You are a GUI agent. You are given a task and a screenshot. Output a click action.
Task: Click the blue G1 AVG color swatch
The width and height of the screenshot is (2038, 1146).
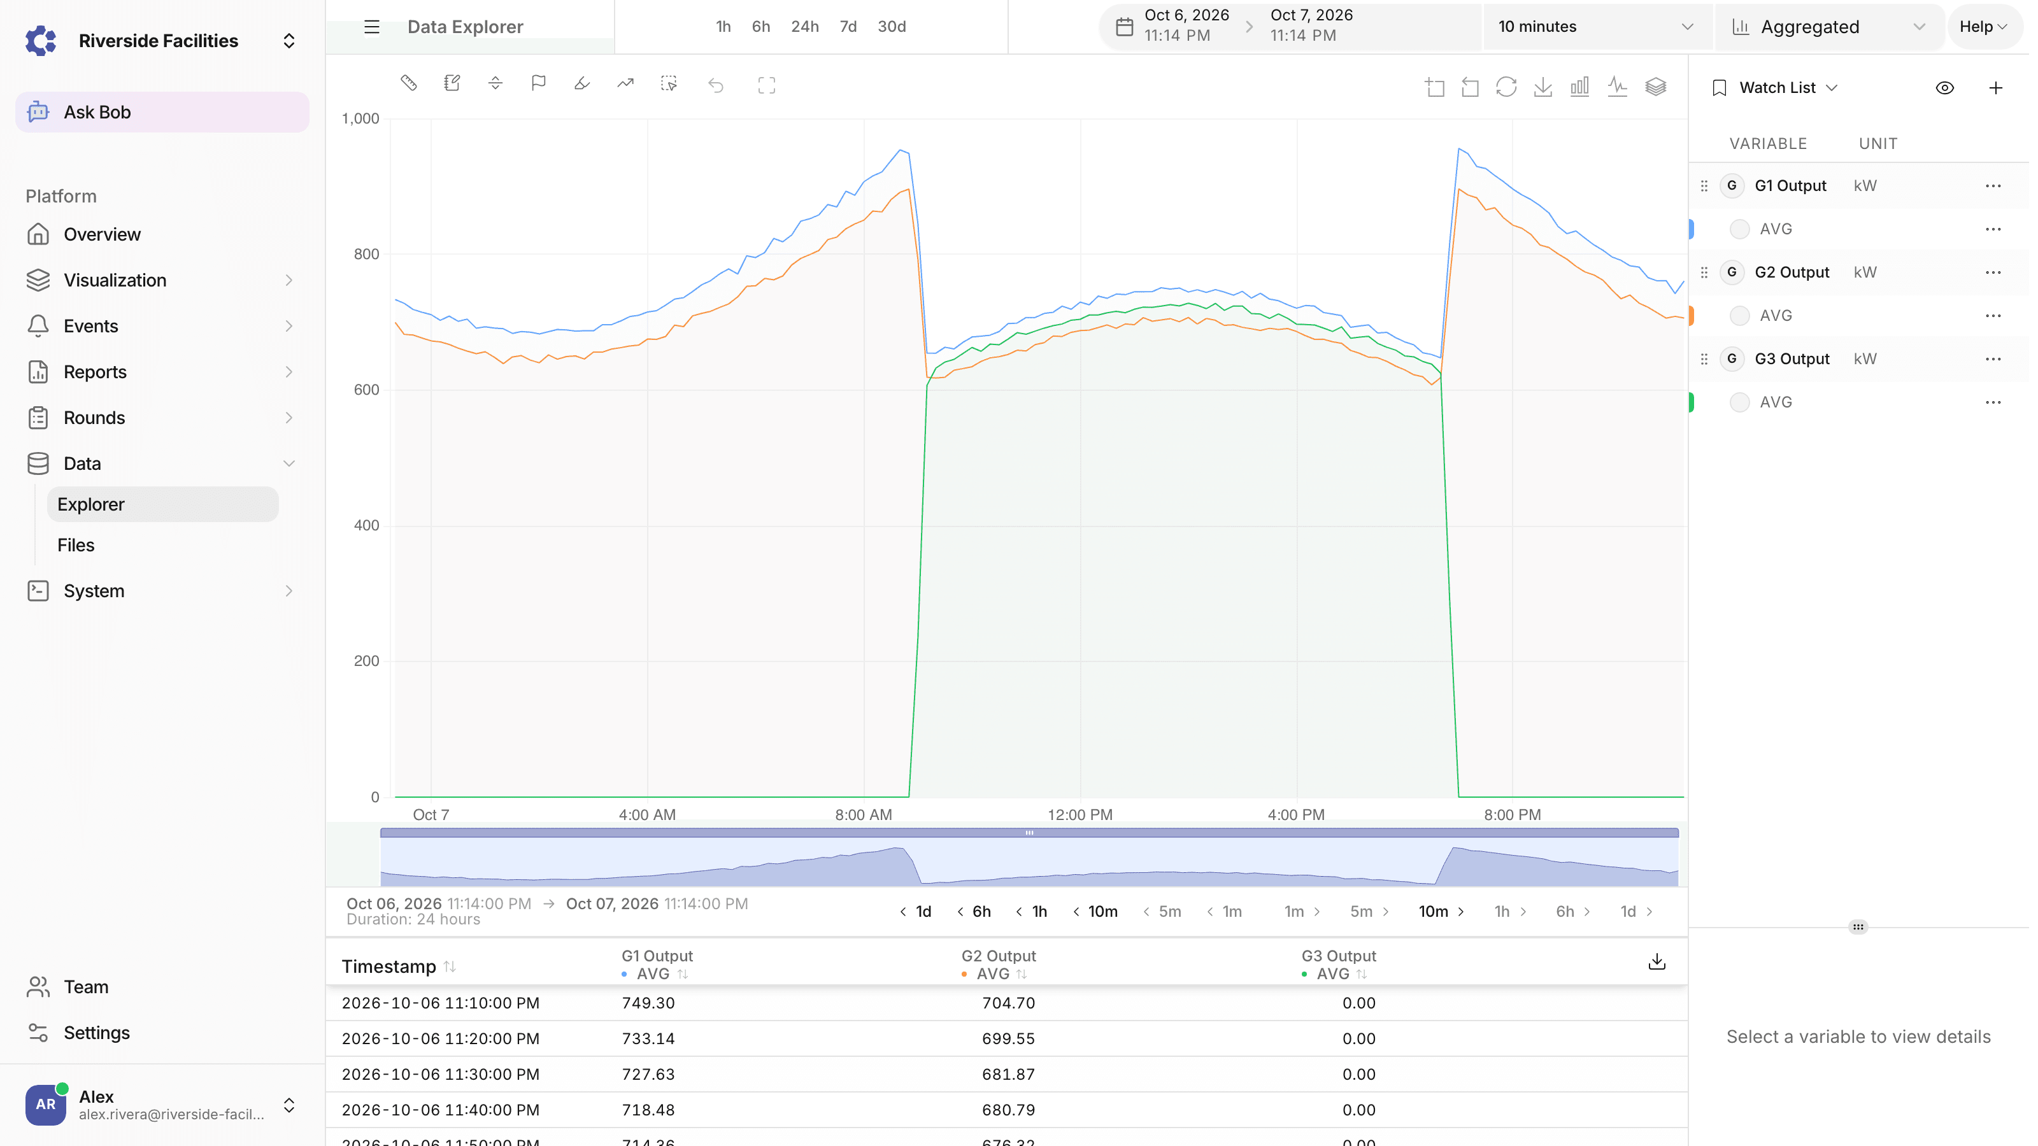click(1692, 229)
